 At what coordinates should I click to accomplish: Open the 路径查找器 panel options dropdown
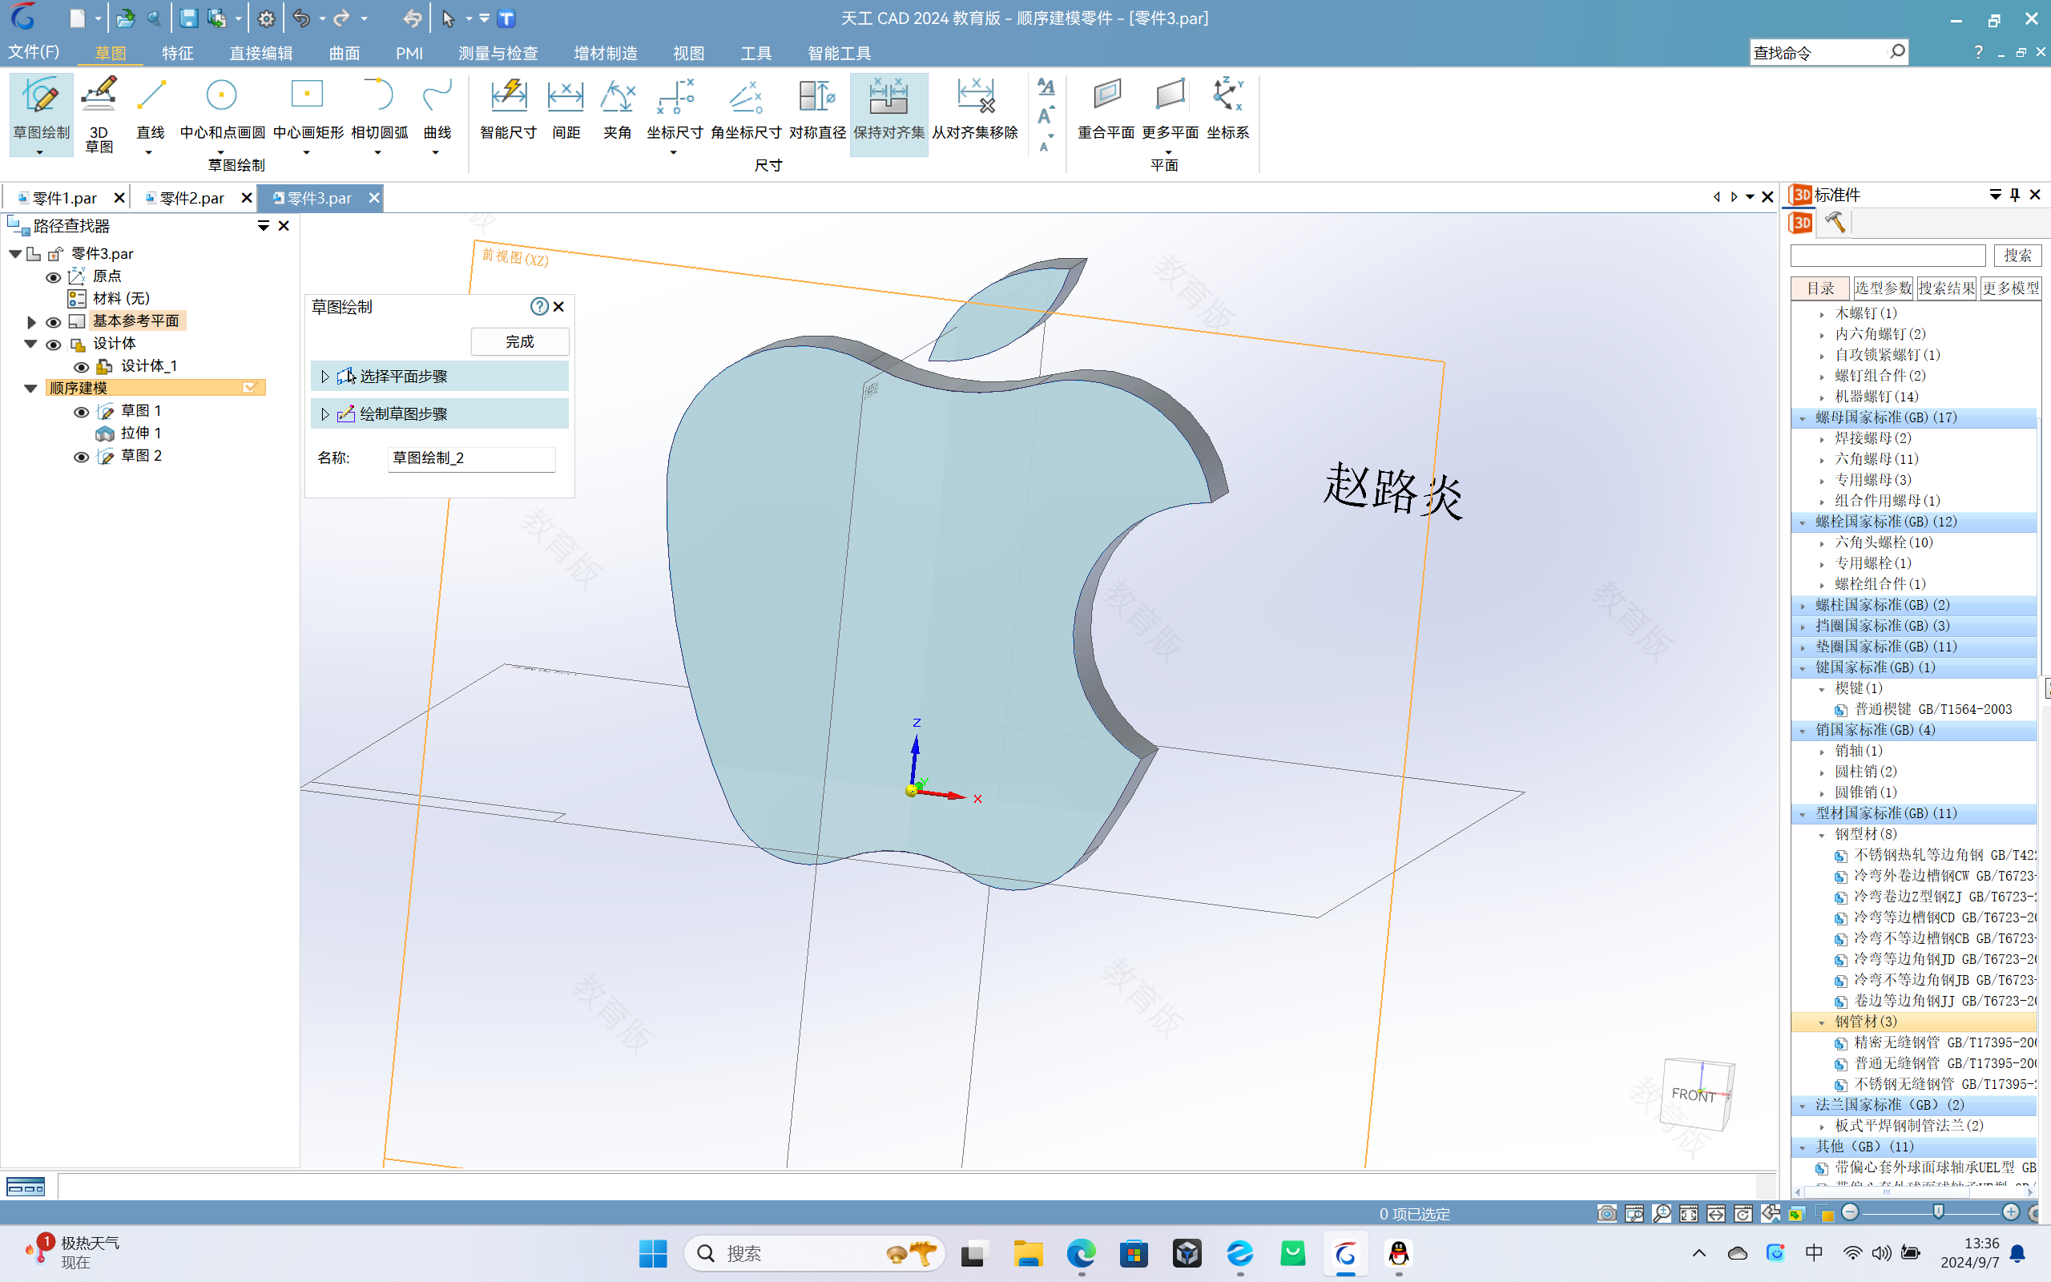[x=264, y=225]
